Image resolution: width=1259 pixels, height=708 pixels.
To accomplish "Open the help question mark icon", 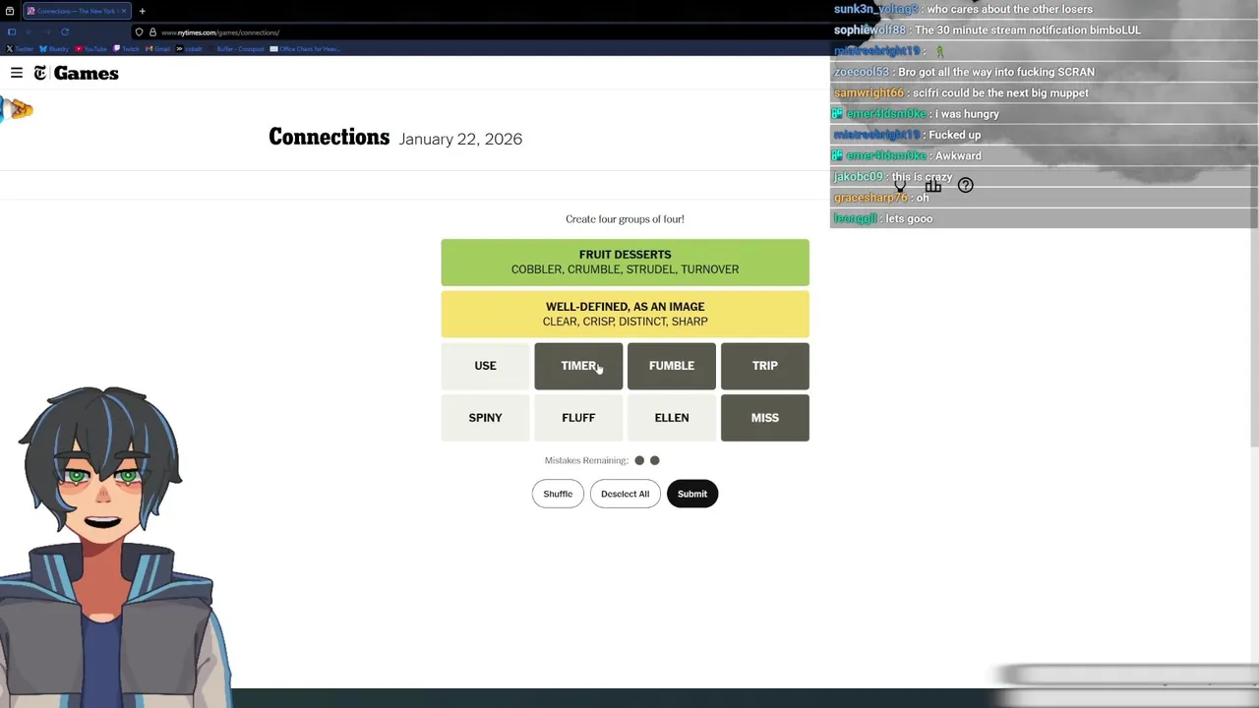I will click(965, 185).
